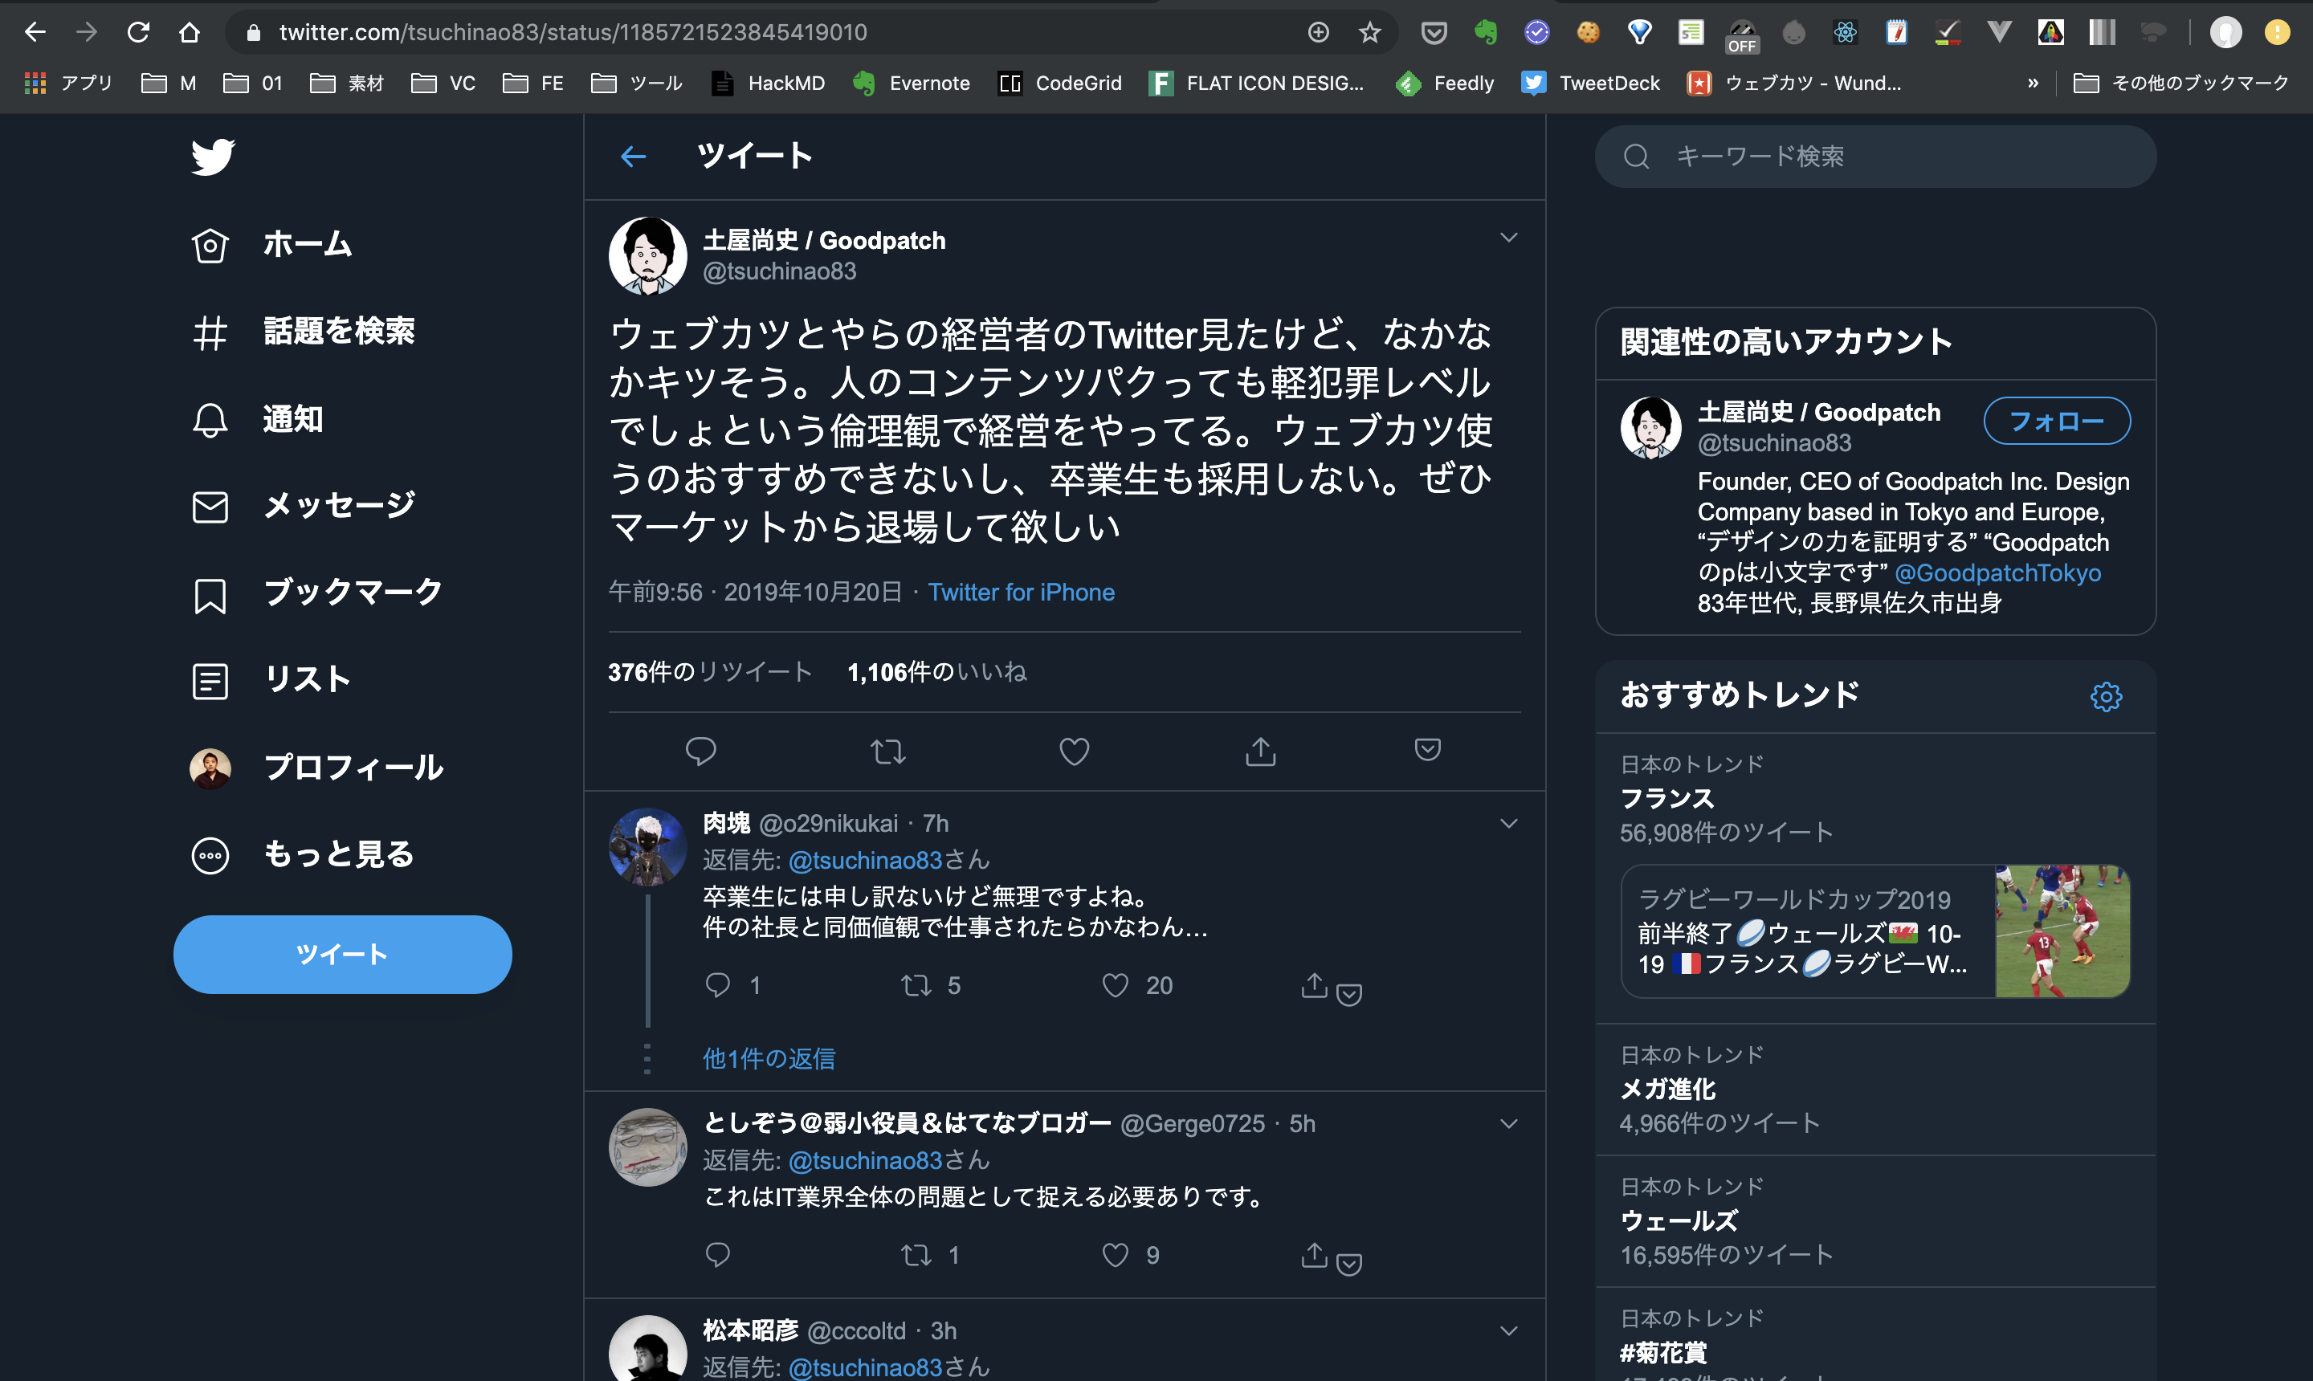
Task: Click the reply icon under the main tweet
Action: coord(701,750)
